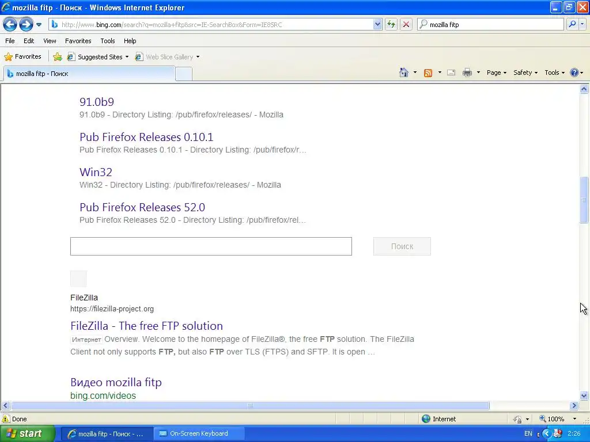This screenshot has width=590, height=442.
Task: Click the status bar warning icon beside Done
Action: point(6,419)
